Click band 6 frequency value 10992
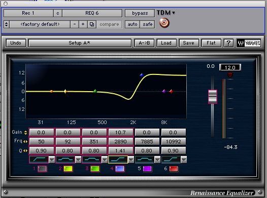267x198 pixels. coord(174,141)
